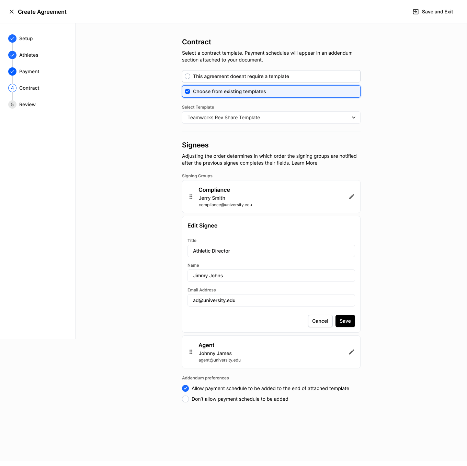This screenshot has width=467, height=466.
Task: Click the agent@university.edu email text
Action: 220,360
